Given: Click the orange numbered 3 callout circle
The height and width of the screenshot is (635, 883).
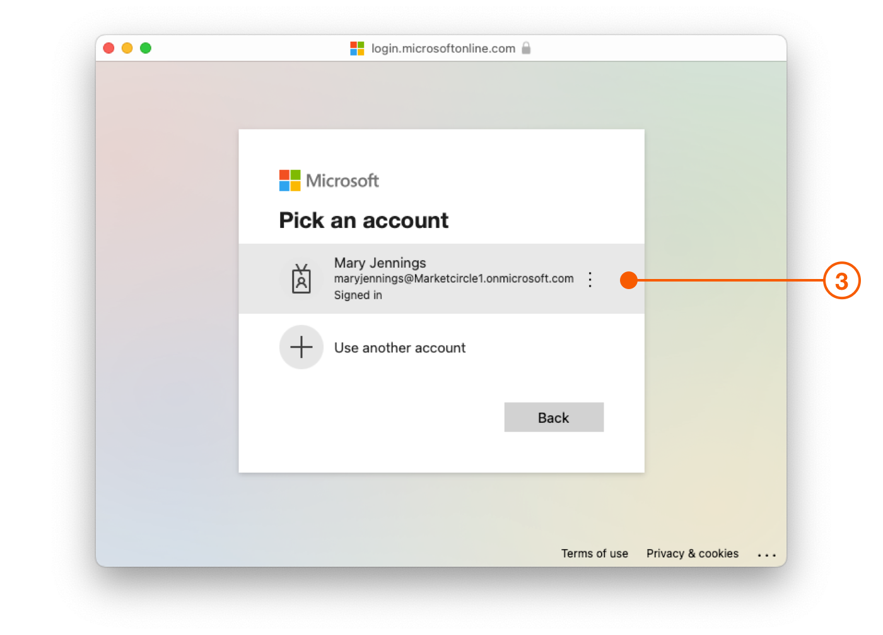Looking at the screenshot, I should (841, 281).
